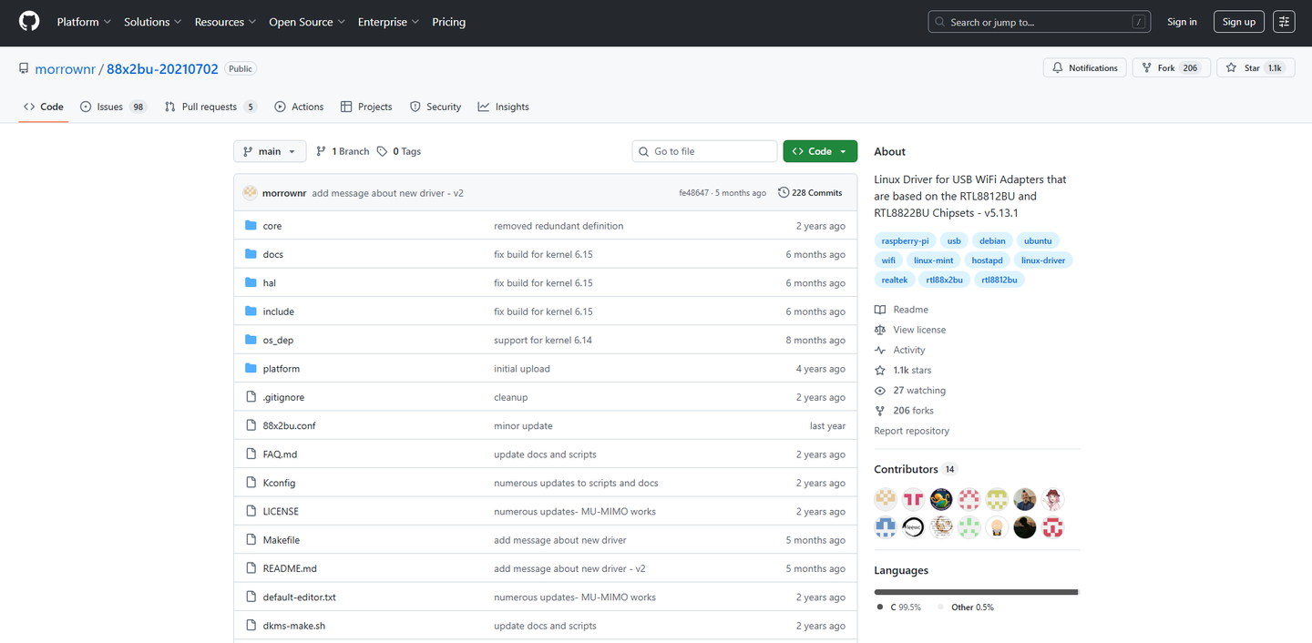Click the book icon beside Readme

(x=880, y=310)
